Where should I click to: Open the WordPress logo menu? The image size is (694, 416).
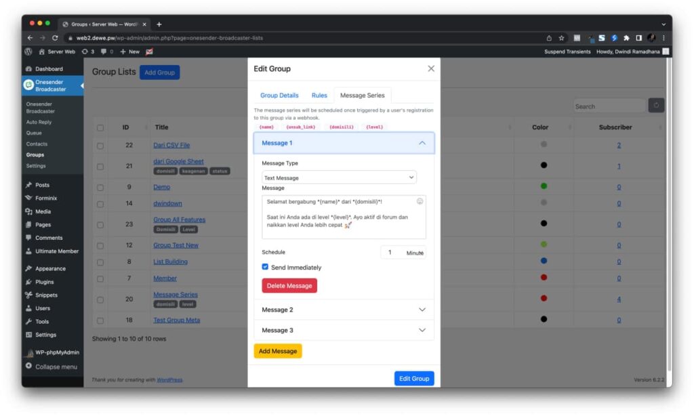pyautogui.click(x=28, y=51)
